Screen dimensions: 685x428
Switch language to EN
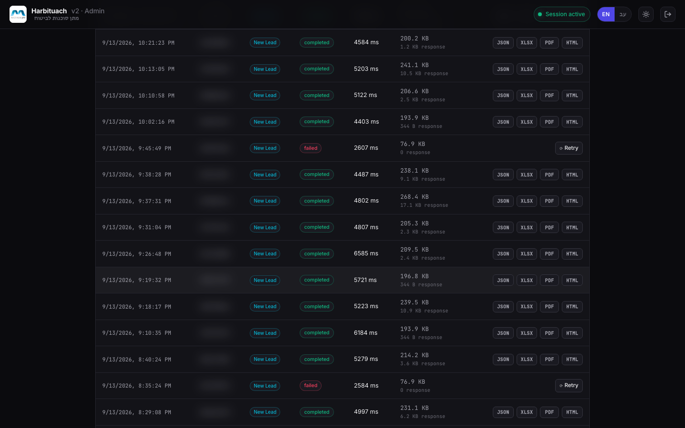(606, 14)
